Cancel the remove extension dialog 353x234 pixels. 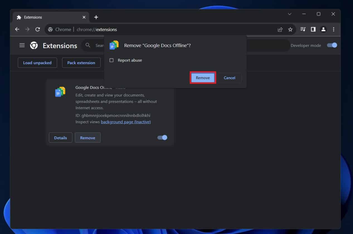click(x=229, y=78)
